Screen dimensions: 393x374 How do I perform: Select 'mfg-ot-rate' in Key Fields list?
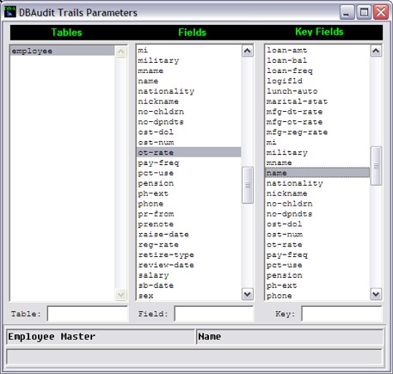pyautogui.click(x=317, y=122)
